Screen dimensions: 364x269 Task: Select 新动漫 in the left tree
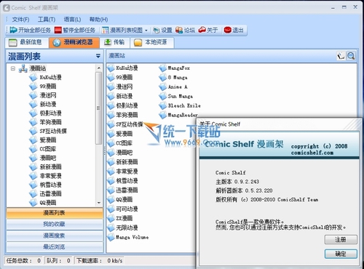coord(48,104)
